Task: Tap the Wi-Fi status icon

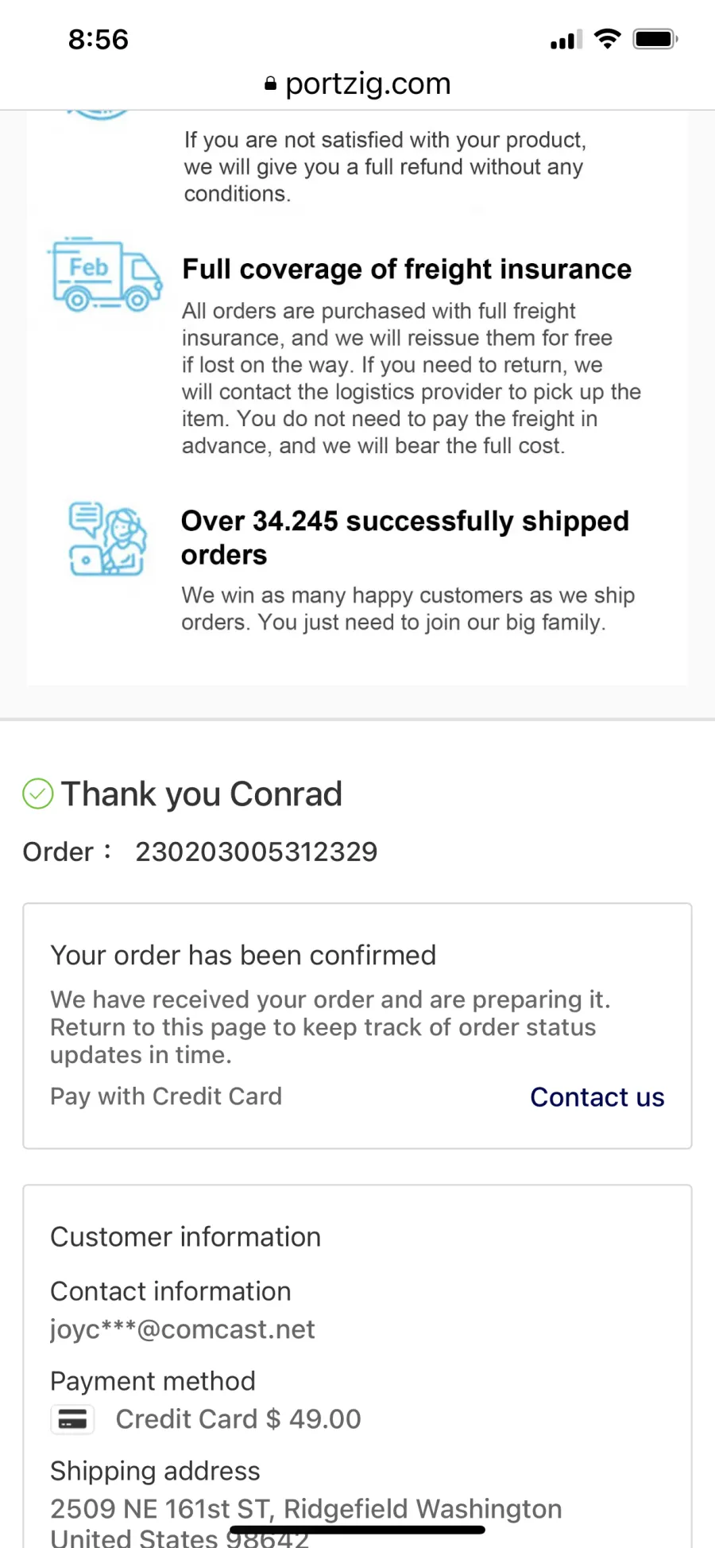Action: pyautogui.click(x=608, y=39)
